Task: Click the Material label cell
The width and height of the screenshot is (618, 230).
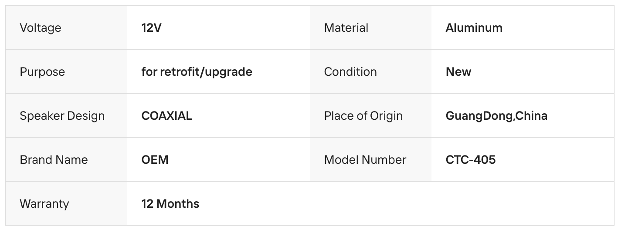Action: click(x=346, y=28)
